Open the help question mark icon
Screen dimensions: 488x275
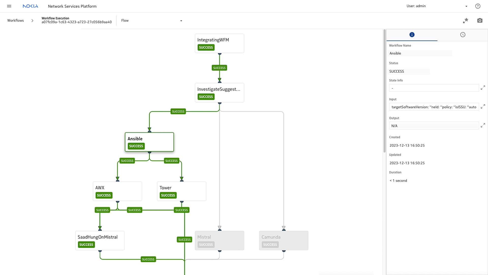pyautogui.click(x=478, y=6)
